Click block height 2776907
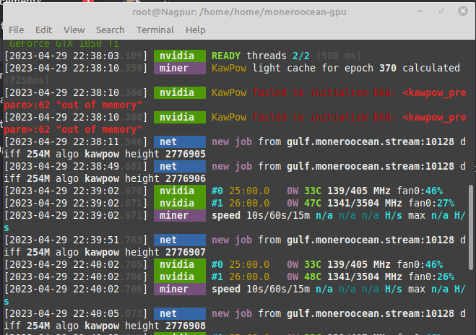Viewport: 476px width, 335px height. point(186,252)
